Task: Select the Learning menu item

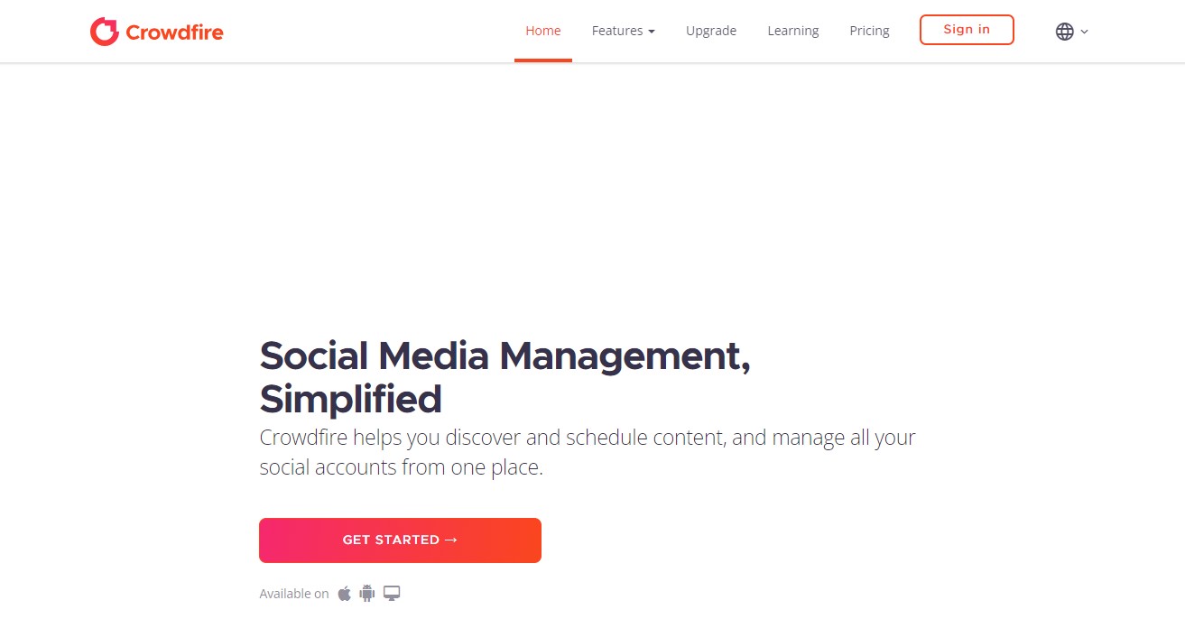Action: (793, 31)
